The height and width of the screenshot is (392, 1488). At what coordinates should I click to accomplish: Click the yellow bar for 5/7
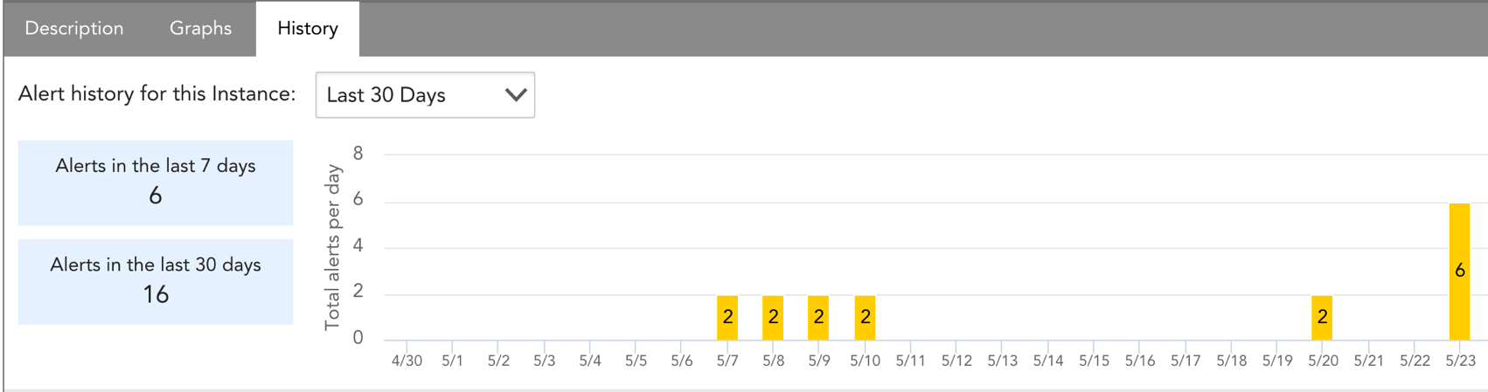click(x=727, y=318)
